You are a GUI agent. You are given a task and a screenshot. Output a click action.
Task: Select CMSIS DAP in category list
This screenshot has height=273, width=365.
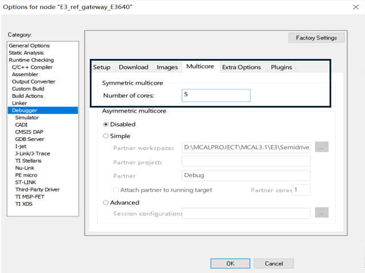click(x=30, y=132)
